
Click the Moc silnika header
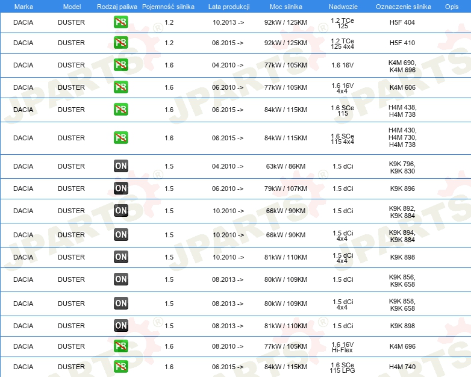point(286,7)
